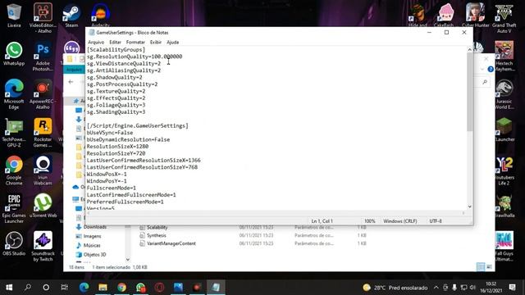The height and width of the screenshot is (295, 525).
Task: Open Minecraft Launcher desktop icon
Action: point(504,129)
